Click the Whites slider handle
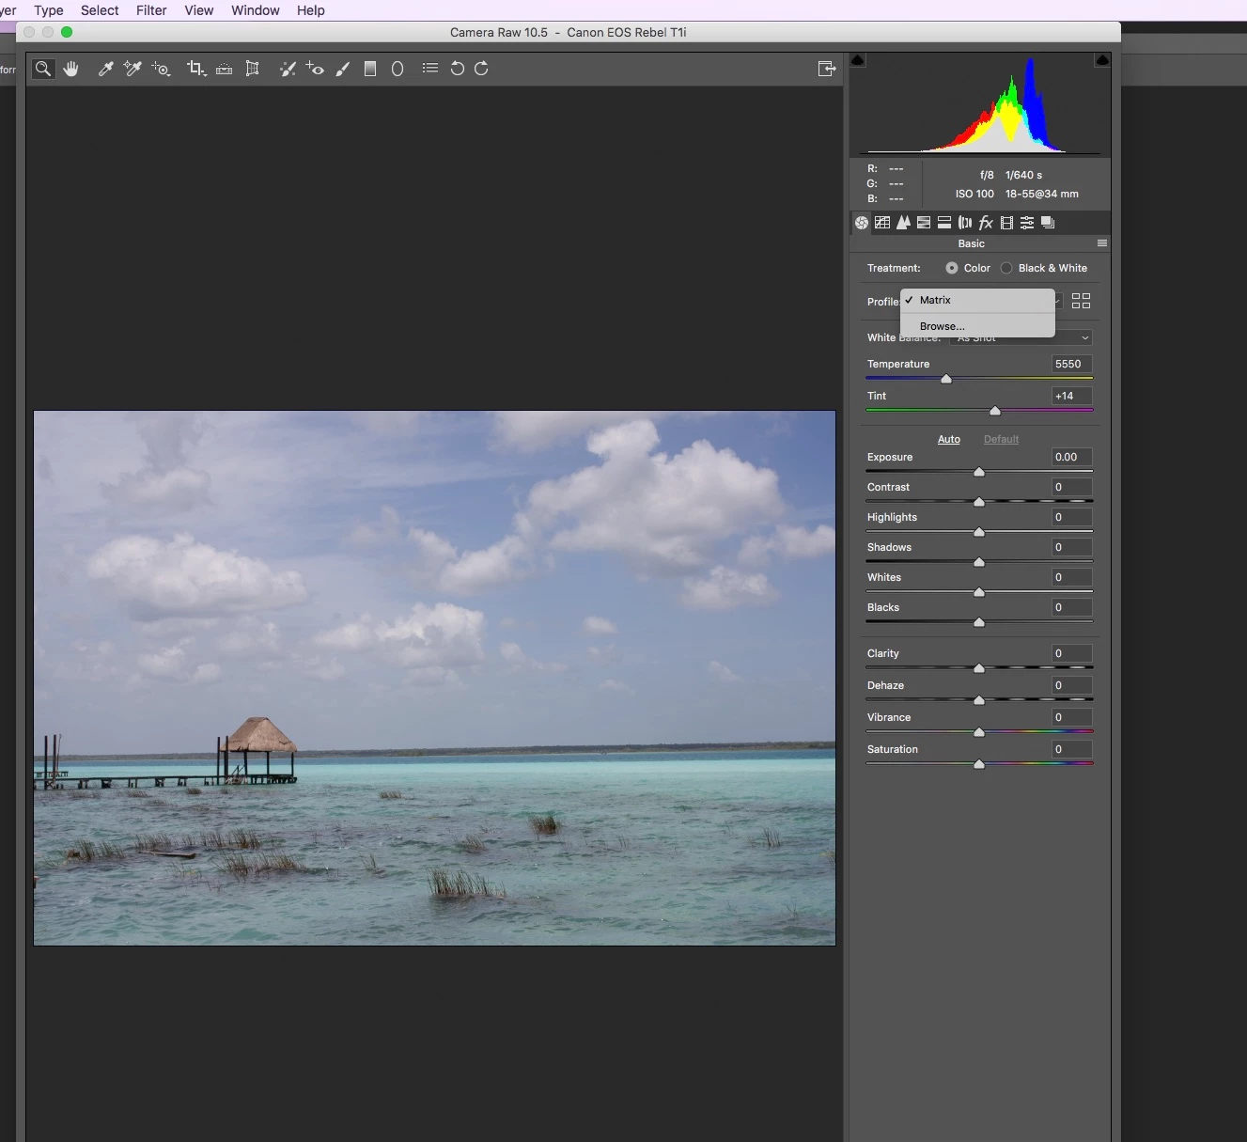1247x1142 pixels. point(979,592)
